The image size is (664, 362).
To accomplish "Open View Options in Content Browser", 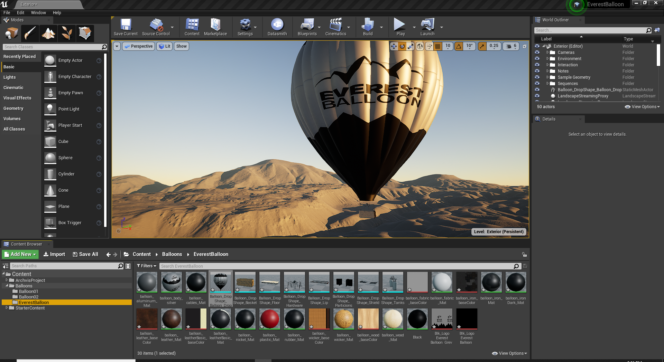I will point(510,353).
